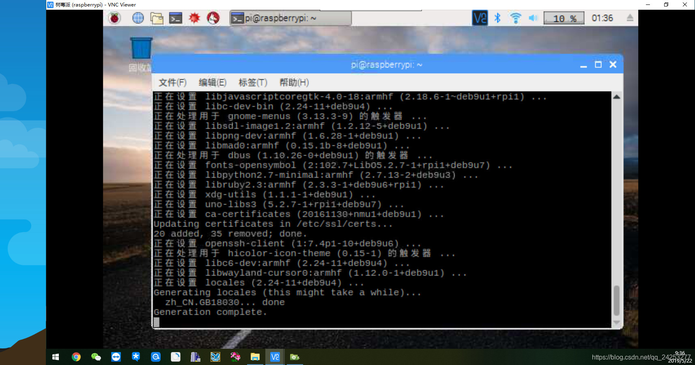
Task: Click the VNC server tray icon
Action: (x=480, y=18)
